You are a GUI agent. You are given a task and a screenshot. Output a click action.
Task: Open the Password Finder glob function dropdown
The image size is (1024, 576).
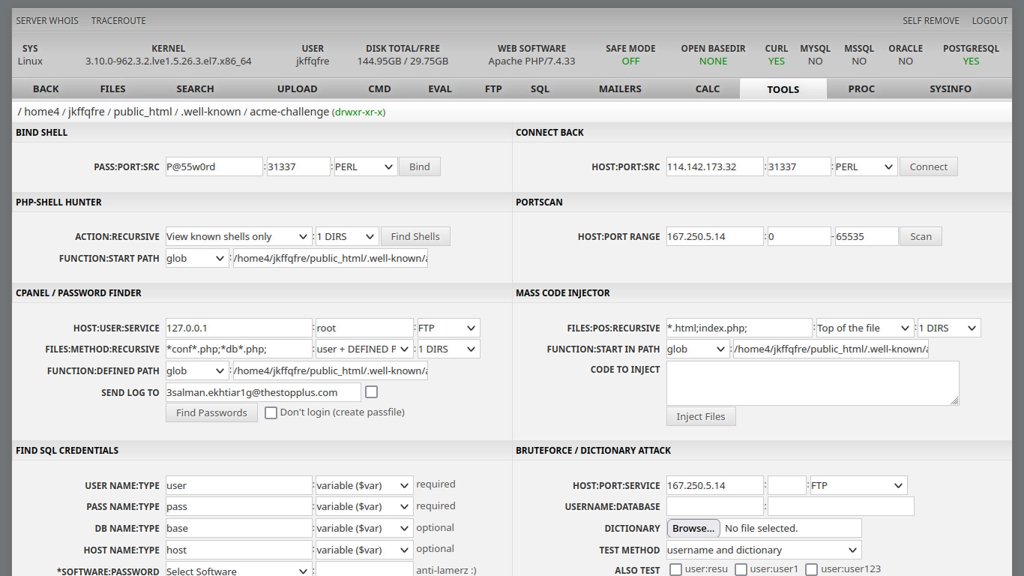click(x=196, y=370)
